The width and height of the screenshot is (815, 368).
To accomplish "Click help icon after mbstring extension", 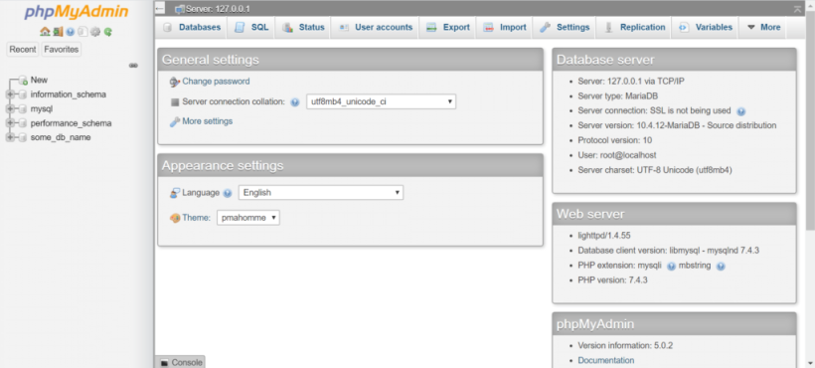I will point(721,266).
